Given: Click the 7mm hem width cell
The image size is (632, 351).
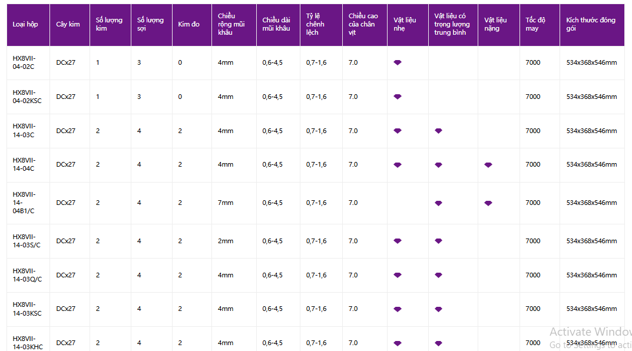Looking at the screenshot, I should tap(226, 203).
